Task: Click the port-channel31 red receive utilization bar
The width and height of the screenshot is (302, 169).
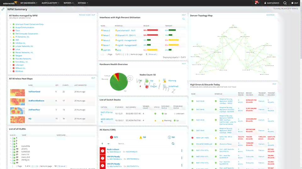Action: [x=153, y=30]
